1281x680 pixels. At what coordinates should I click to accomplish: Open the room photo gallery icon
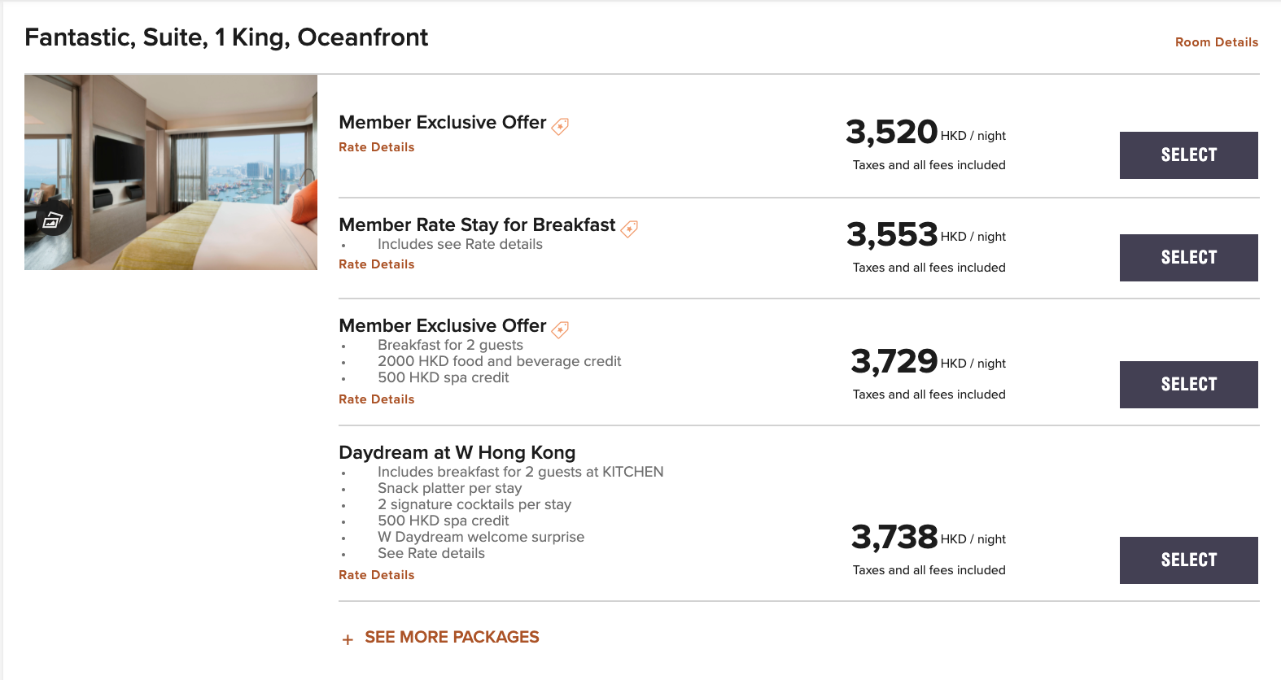coord(53,220)
